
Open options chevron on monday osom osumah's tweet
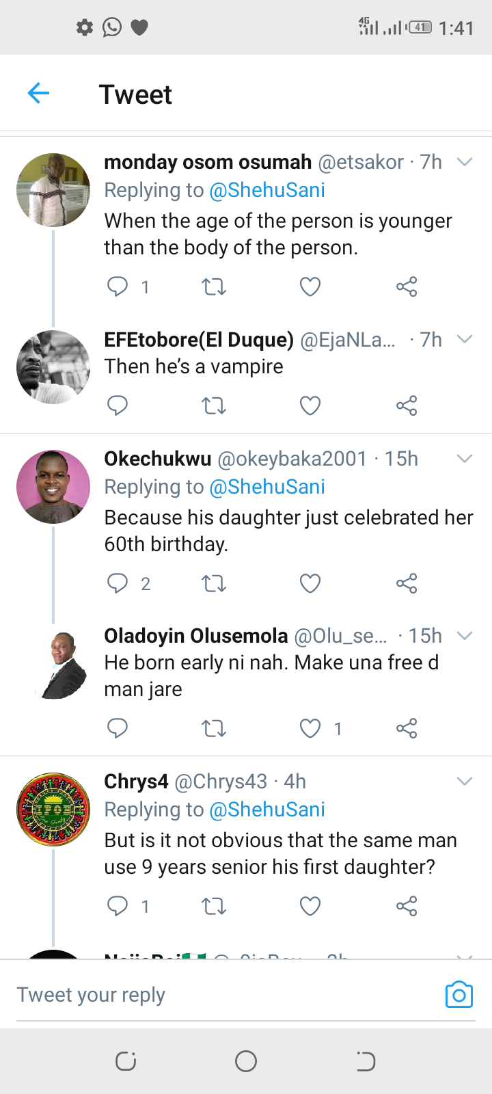[x=465, y=162]
